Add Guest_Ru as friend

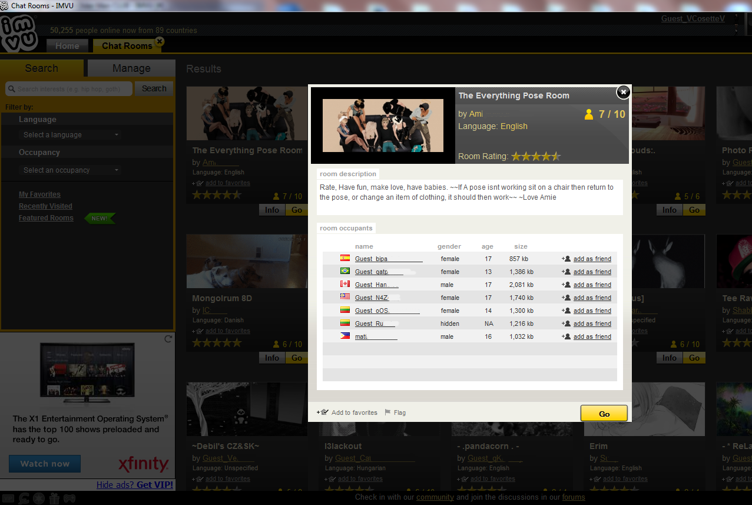592,324
